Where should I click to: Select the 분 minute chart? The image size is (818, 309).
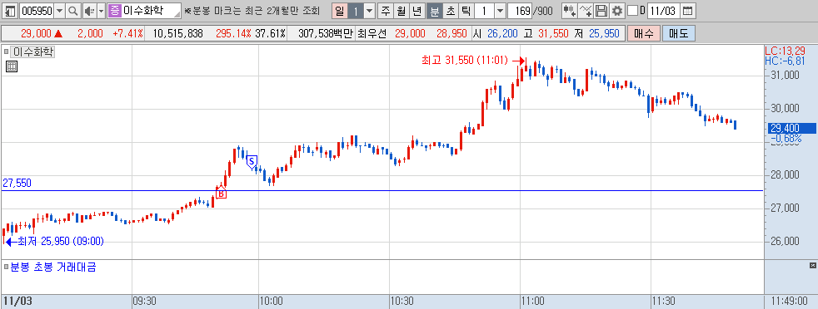coord(434,11)
